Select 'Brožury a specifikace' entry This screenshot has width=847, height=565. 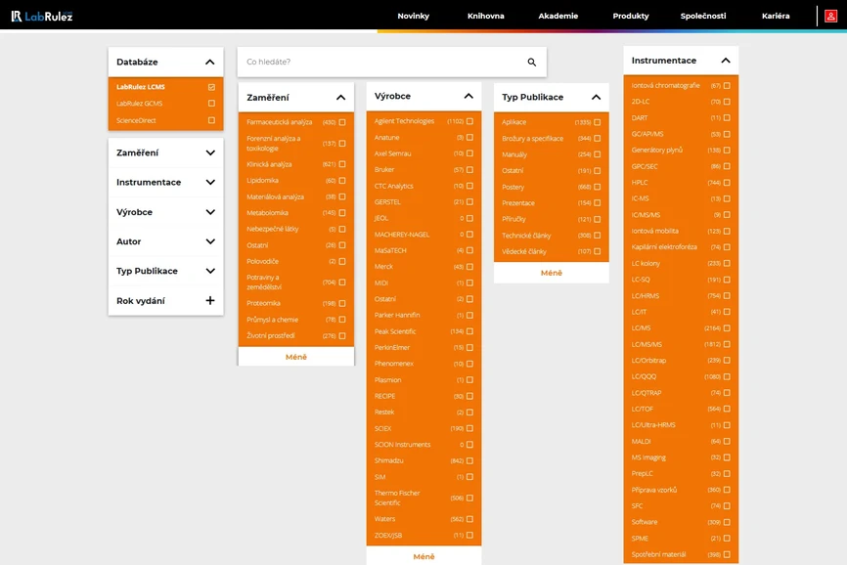click(x=552, y=139)
